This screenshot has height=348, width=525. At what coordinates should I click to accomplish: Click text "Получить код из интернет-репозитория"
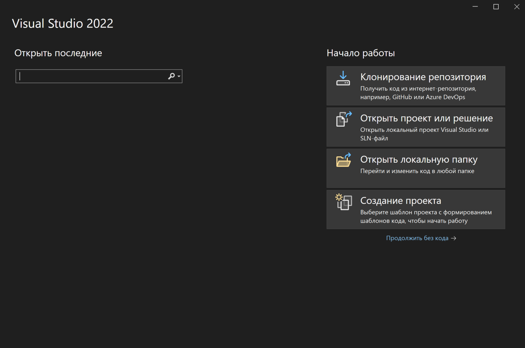point(418,89)
